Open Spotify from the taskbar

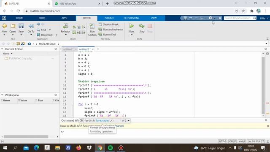click(x=111, y=148)
